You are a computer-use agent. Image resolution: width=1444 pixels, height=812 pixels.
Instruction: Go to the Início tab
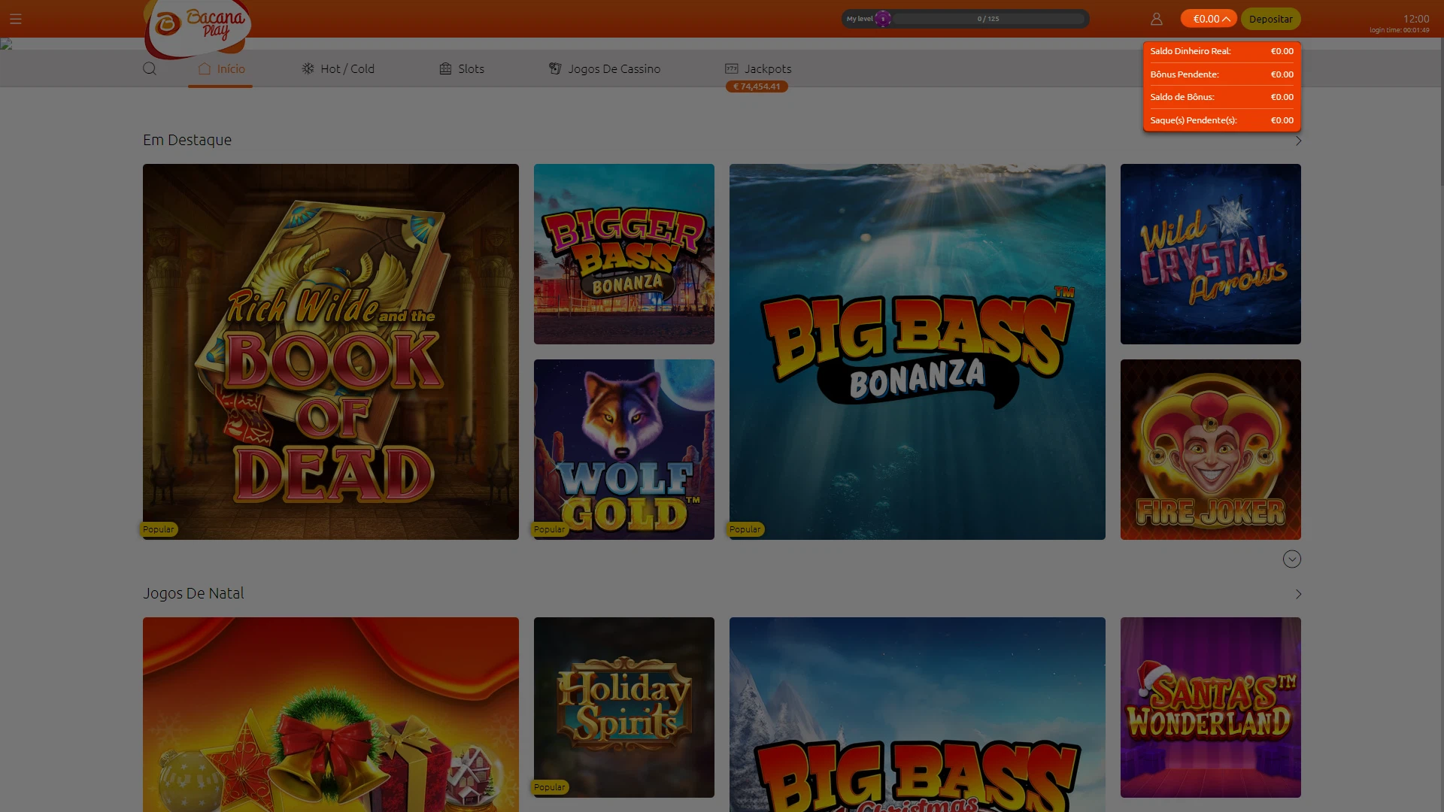(220, 68)
